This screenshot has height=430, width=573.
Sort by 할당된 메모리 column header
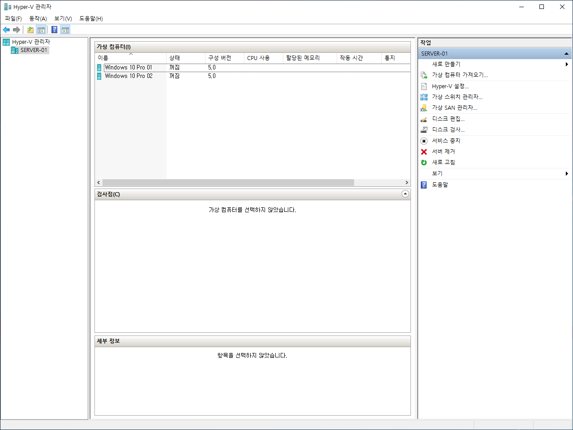pyautogui.click(x=310, y=58)
